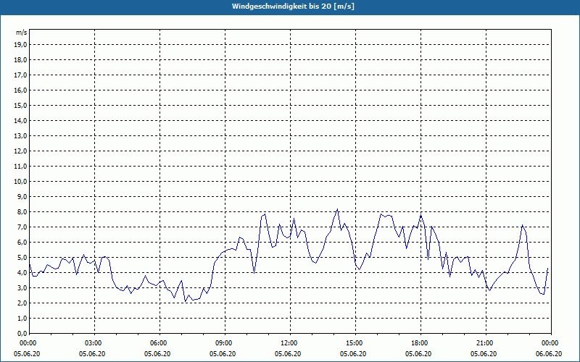Click the 06.06.20 date label

click(x=549, y=354)
